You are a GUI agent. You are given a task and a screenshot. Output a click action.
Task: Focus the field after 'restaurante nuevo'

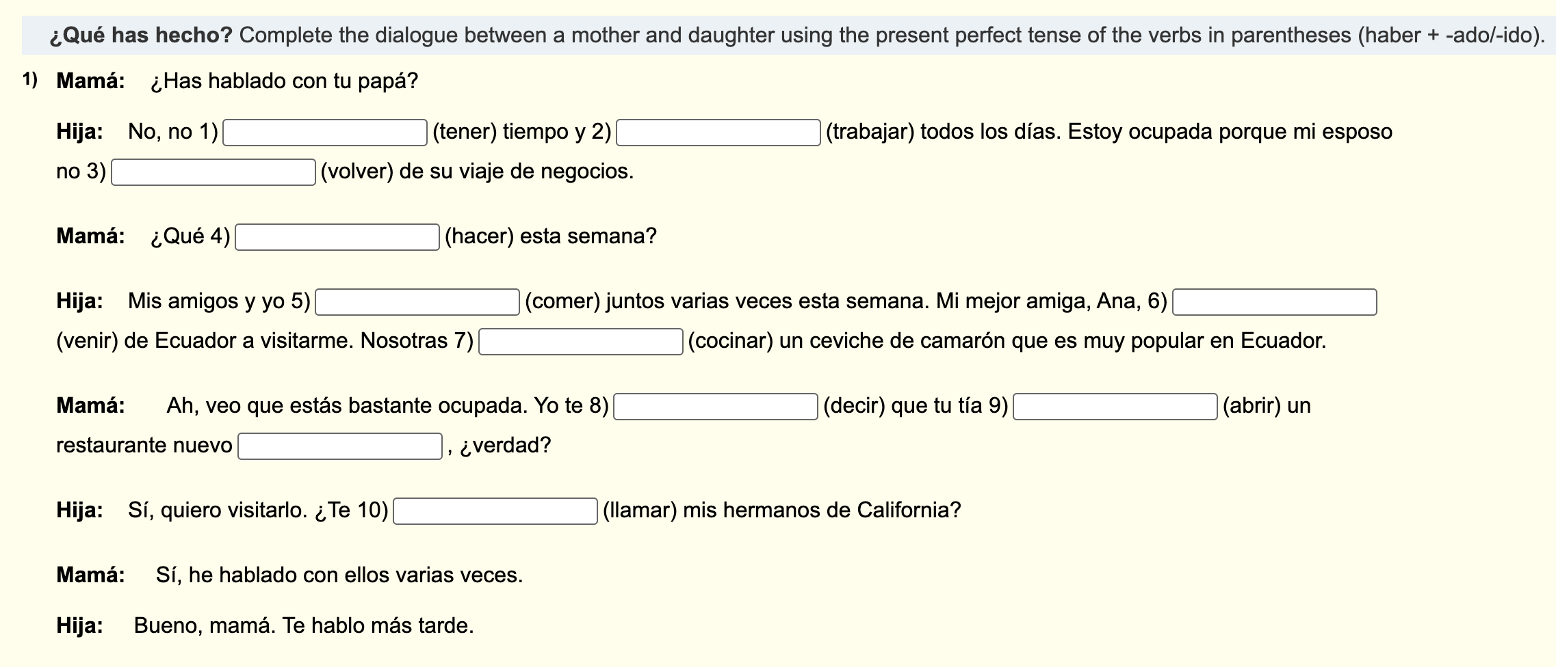pos(339,446)
